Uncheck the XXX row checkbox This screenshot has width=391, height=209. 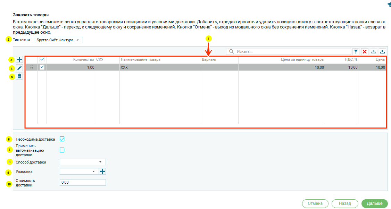(x=42, y=67)
